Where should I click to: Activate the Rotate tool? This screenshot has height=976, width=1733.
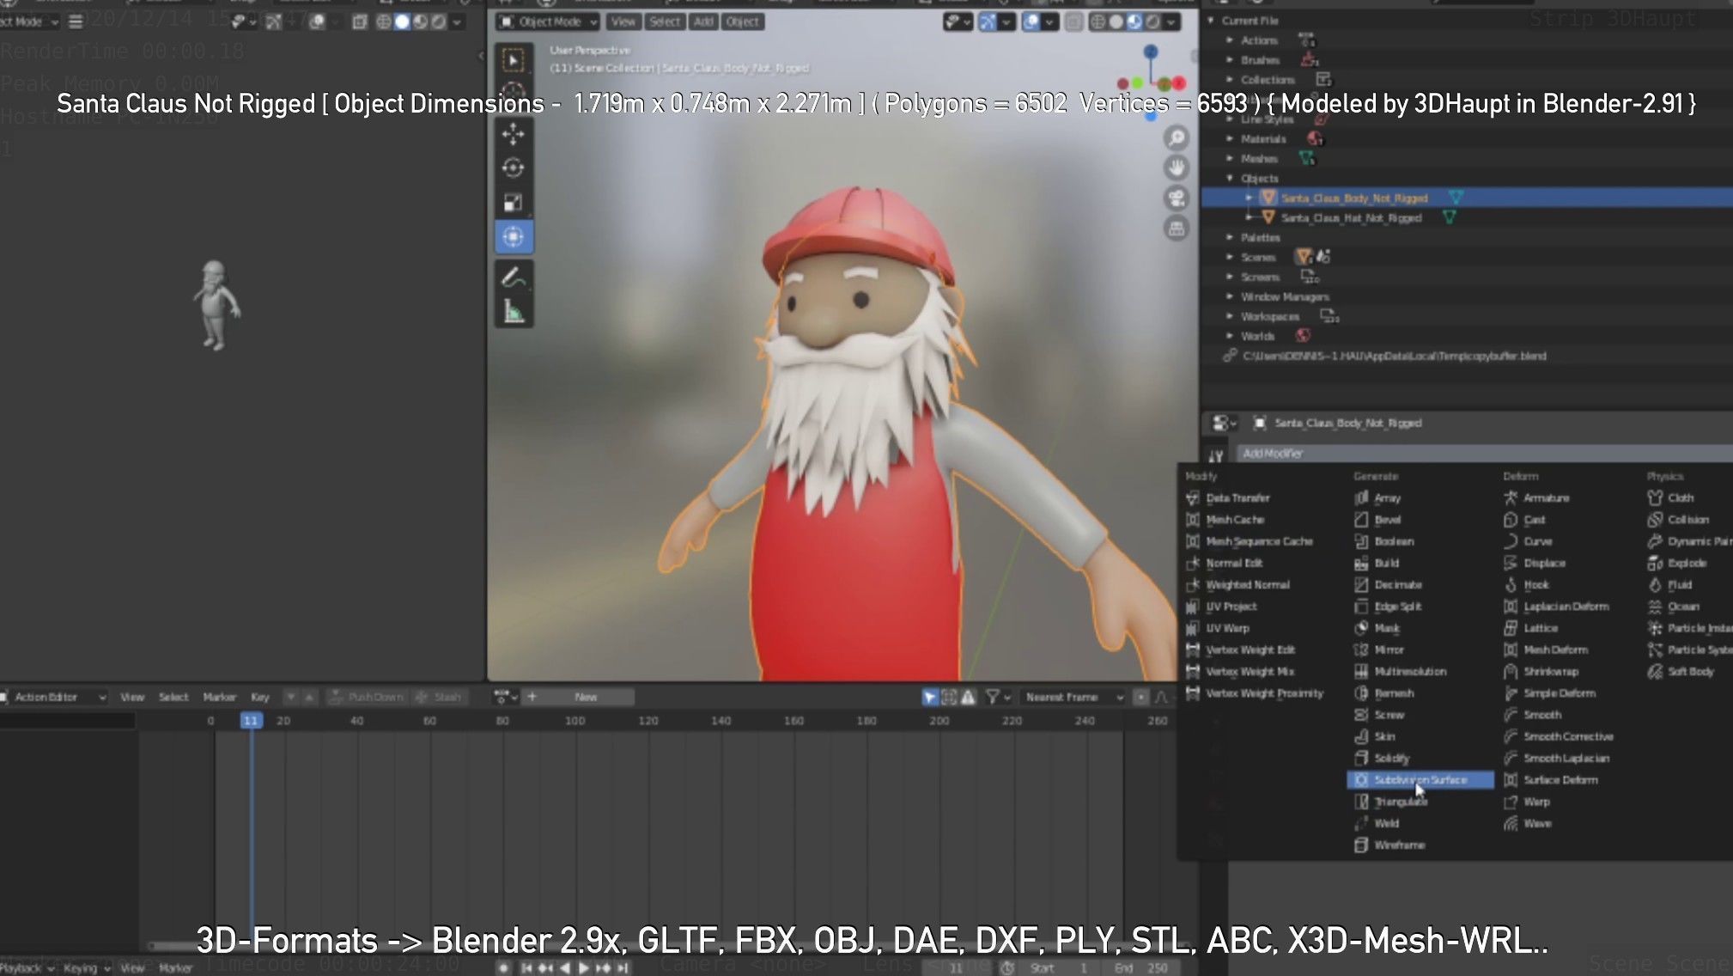[514, 168]
